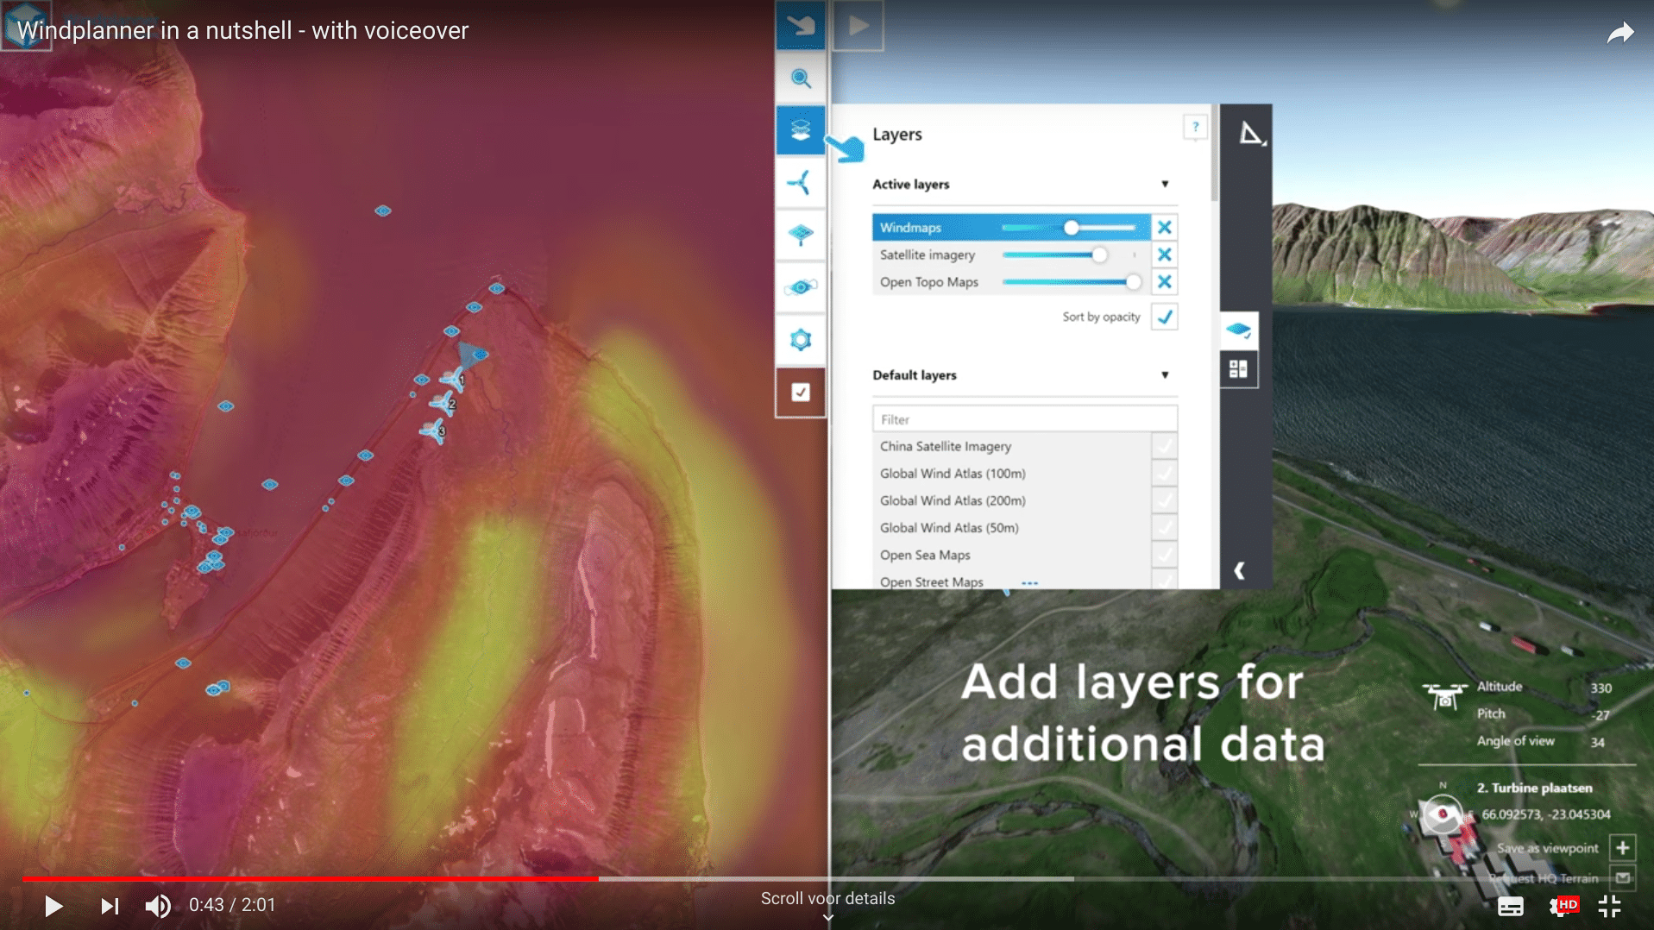Open the search magnifier tool
This screenshot has height=930, width=1654.
point(801,79)
